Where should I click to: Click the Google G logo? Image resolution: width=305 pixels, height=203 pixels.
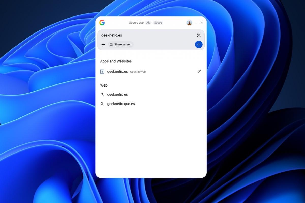click(x=102, y=23)
